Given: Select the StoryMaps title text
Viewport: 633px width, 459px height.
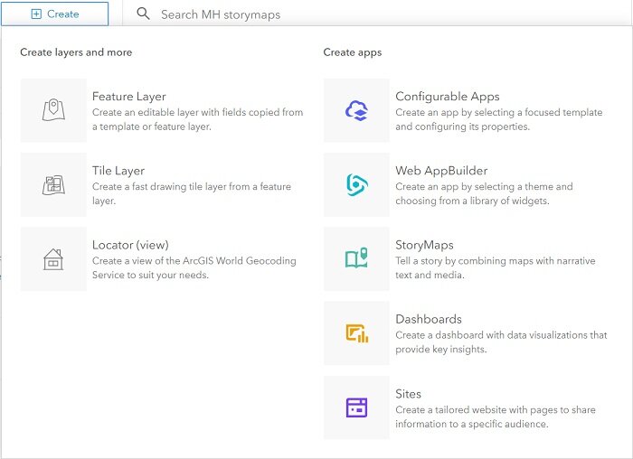Looking at the screenshot, I should pos(424,245).
